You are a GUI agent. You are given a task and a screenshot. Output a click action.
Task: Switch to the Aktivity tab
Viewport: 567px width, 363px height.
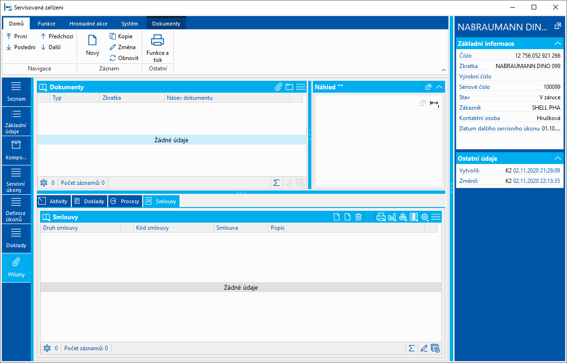(x=54, y=201)
